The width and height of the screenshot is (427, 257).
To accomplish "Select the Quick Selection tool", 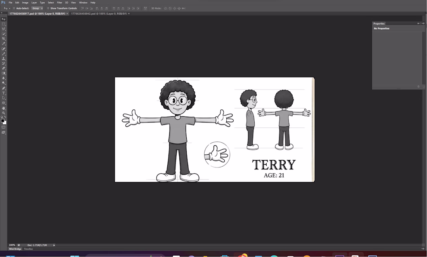I will click(3, 34).
